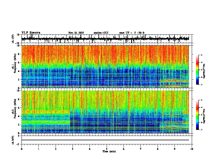
Task: Click the "6" kHz tick on ch.2 frequency axis
Action: pos(19,108)
